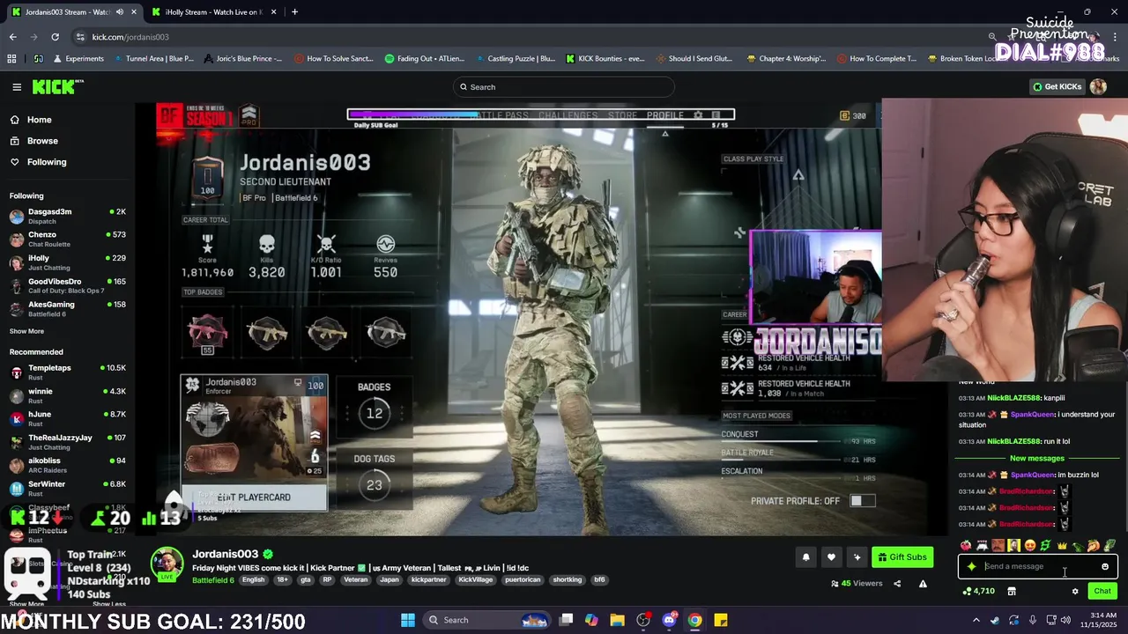Reload the page in Chrome

55,37
